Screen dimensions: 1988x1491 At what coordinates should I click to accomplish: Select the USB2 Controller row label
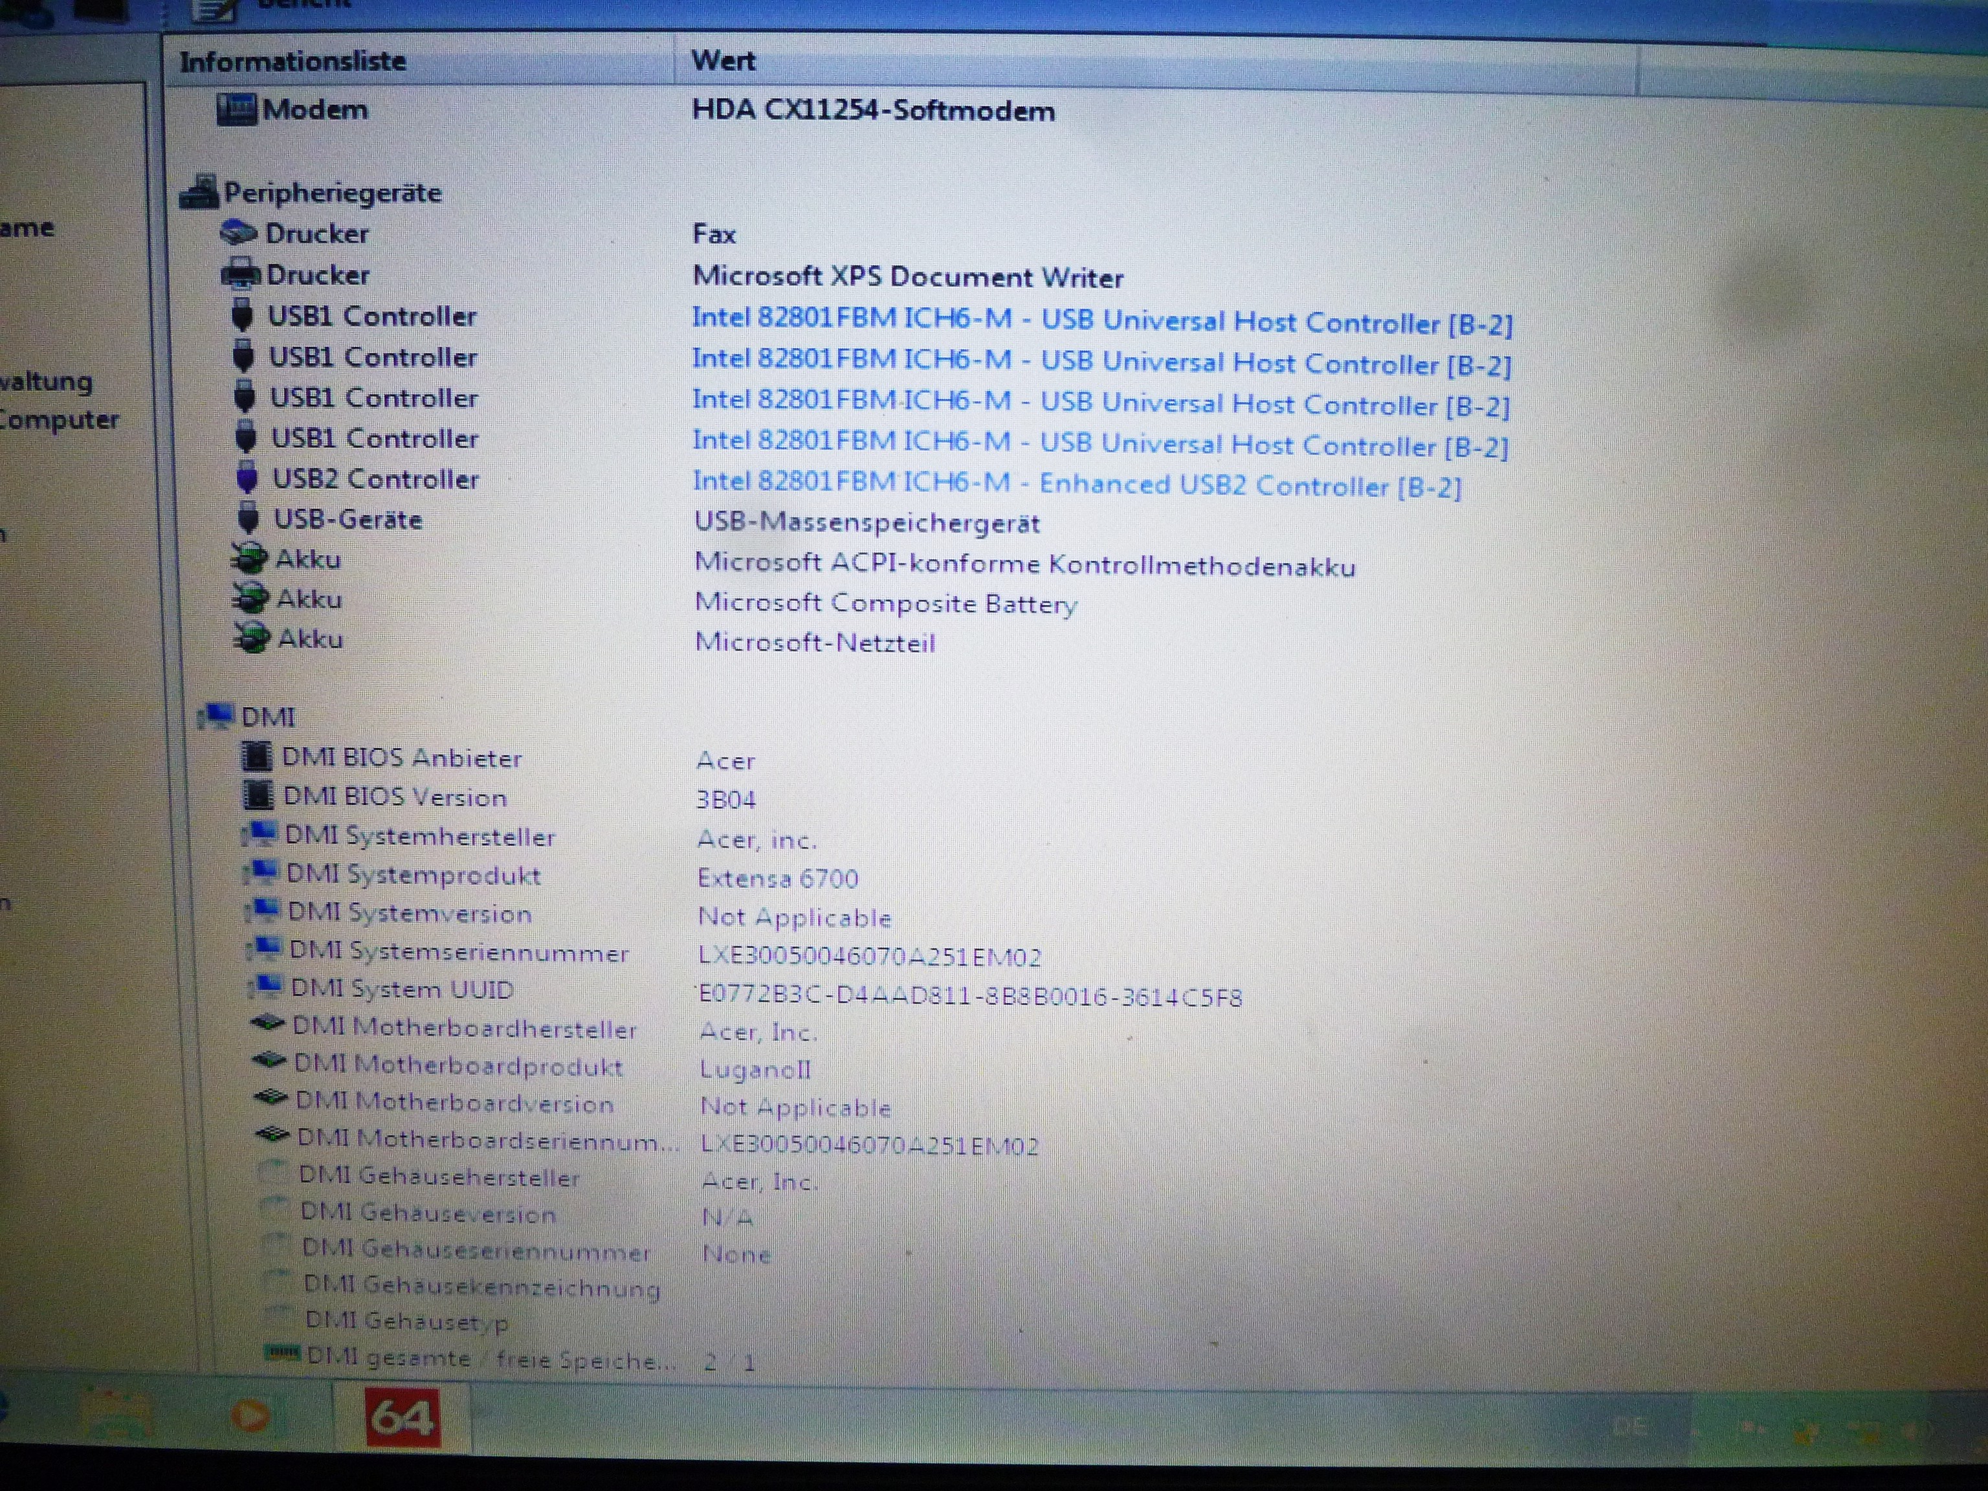pyautogui.click(x=377, y=479)
